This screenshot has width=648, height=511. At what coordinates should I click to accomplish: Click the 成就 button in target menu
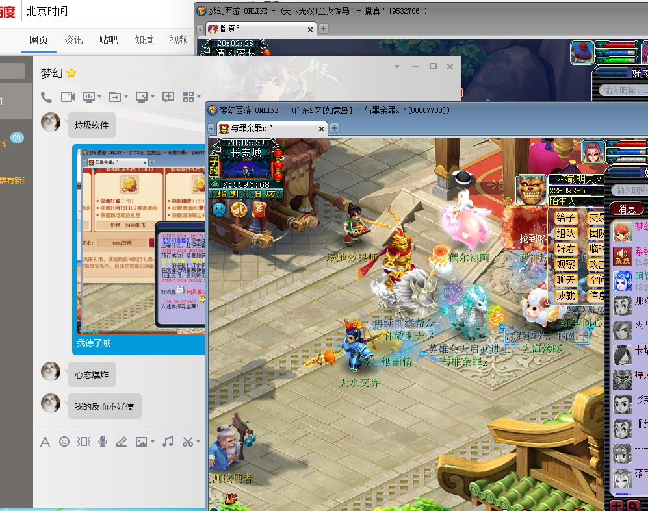pos(565,295)
